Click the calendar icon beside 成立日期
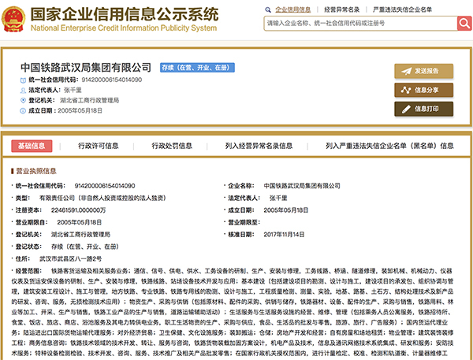473x360 pixels. coord(22,111)
